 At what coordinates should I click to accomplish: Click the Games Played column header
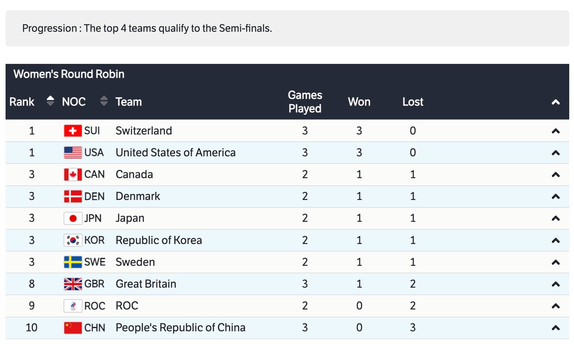click(305, 102)
